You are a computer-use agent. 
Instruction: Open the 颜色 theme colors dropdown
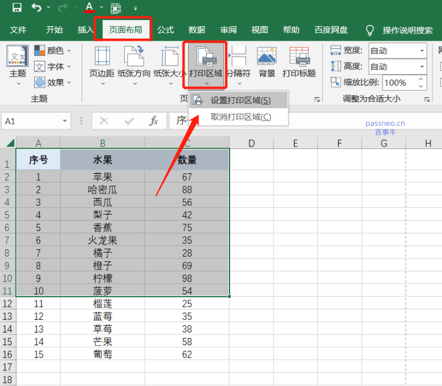pyautogui.click(x=52, y=50)
